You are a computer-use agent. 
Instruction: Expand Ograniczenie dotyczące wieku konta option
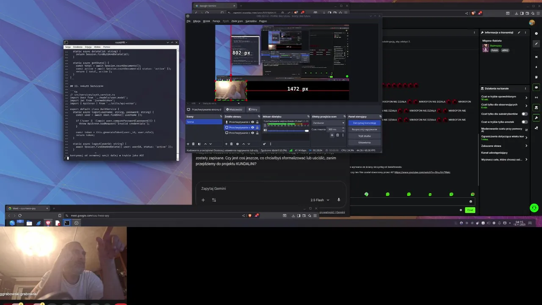pyautogui.click(x=526, y=138)
